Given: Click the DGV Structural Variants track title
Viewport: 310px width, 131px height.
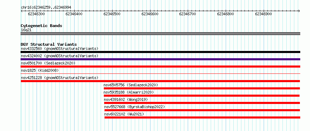Looking at the screenshot, I should 49,44.
